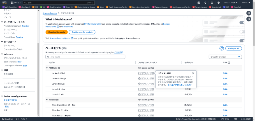Open EC2 bookmark
The height and width of the screenshot is (121, 255).
coord(35,7)
